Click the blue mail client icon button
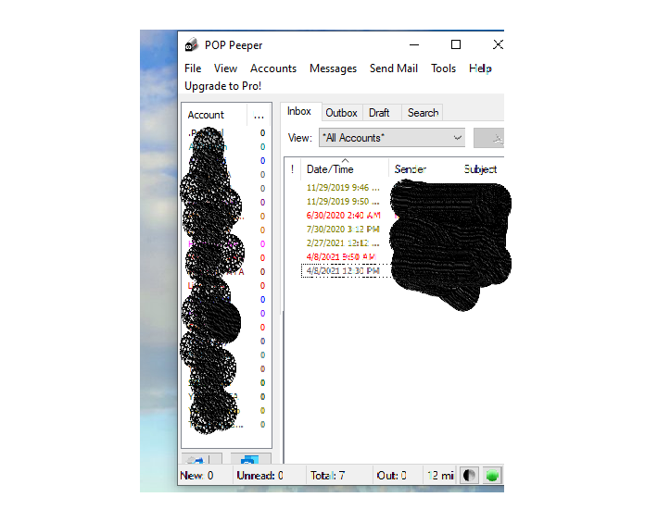645x522 pixels. tap(250, 459)
